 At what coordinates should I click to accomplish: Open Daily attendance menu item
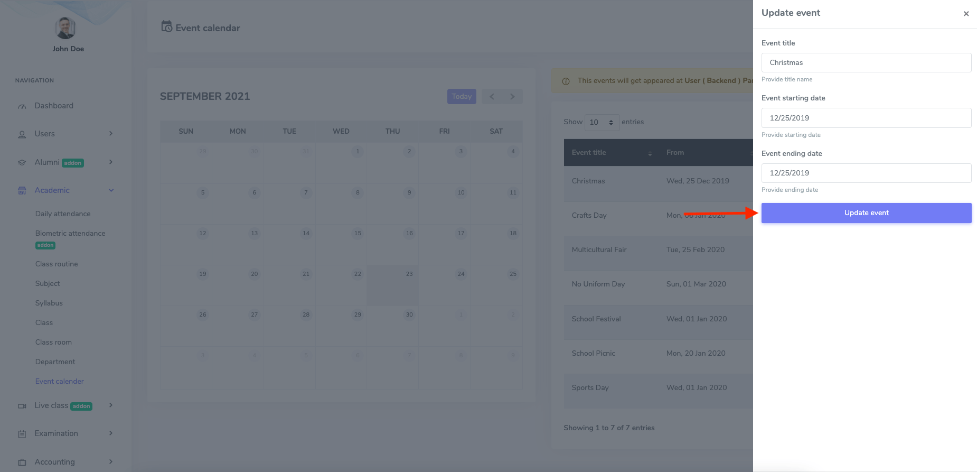tap(63, 214)
